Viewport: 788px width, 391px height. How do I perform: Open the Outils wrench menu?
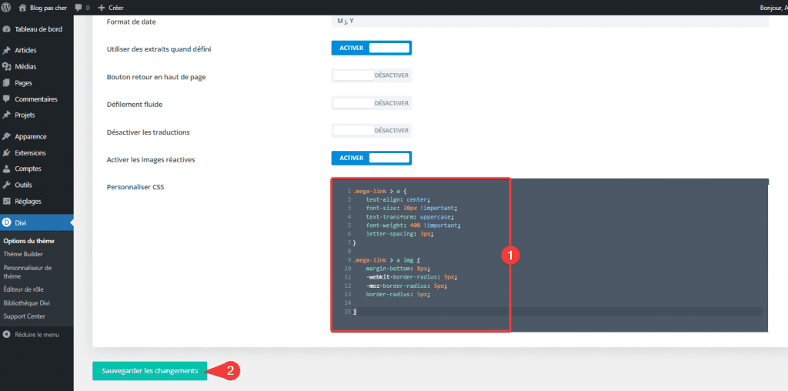pyautogui.click(x=8, y=185)
